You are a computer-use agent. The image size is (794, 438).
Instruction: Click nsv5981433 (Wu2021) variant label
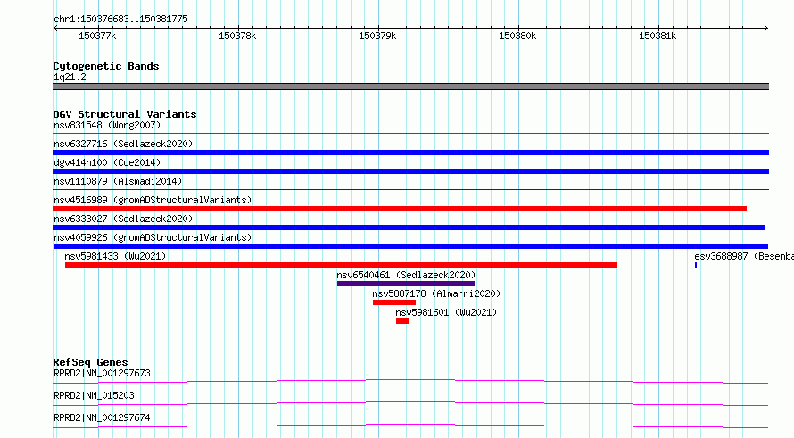pos(115,256)
